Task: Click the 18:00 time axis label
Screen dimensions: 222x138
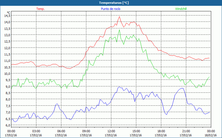Action: pos(161,131)
